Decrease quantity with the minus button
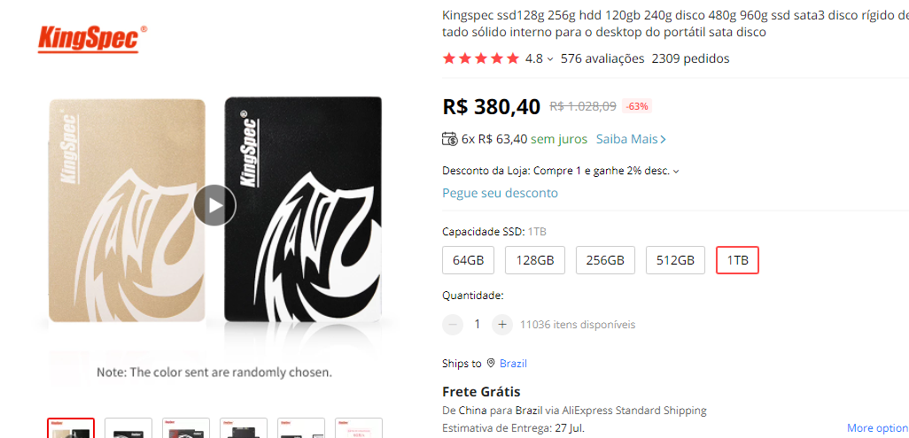 point(453,325)
